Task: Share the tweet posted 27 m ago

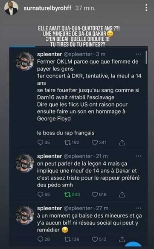Action: coord(122,239)
